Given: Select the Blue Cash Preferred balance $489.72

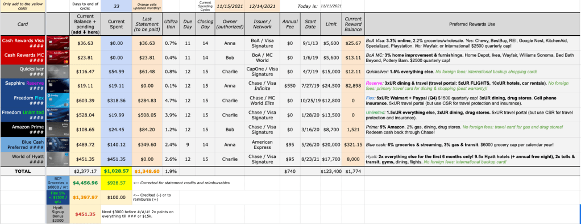Looking at the screenshot, I should pos(85,144).
